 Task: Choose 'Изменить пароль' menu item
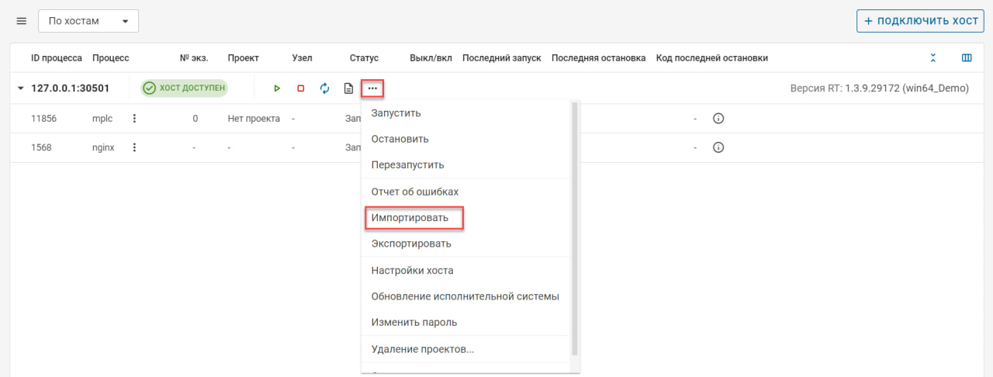coord(466,322)
